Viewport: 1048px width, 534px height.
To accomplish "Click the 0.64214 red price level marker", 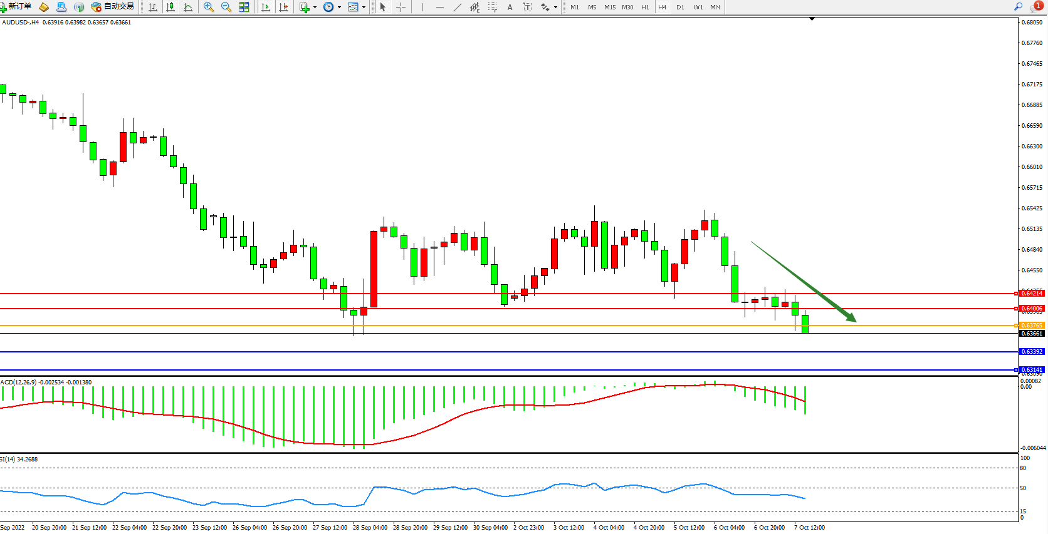I will [1031, 293].
